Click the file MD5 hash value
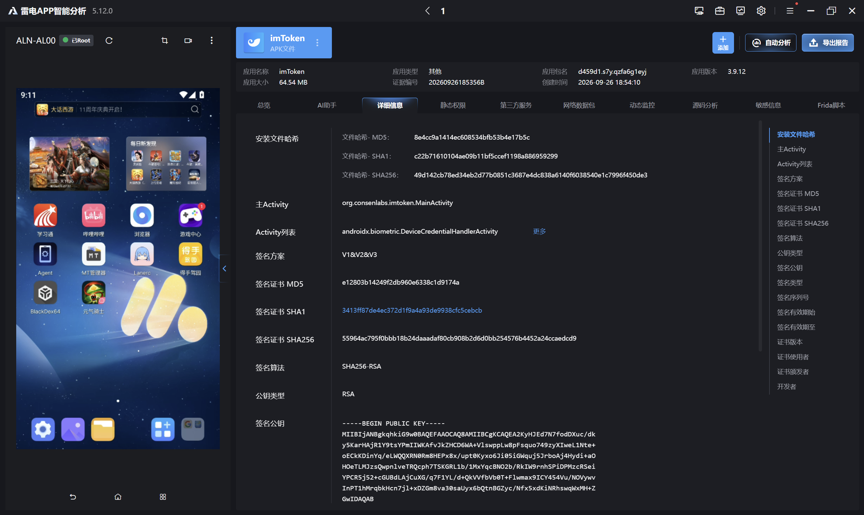864x515 pixels. click(x=472, y=137)
